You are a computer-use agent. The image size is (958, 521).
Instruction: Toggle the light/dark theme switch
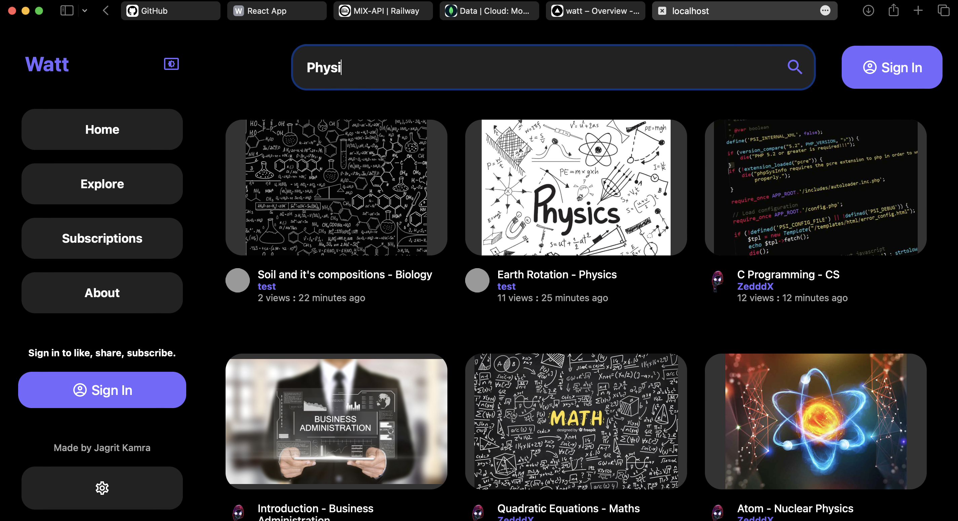click(171, 64)
